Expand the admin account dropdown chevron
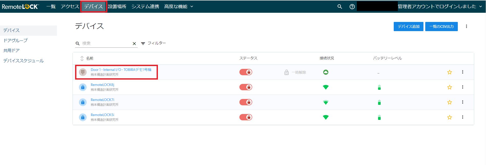This screenshot has width=486, height=165. point(481,7)
